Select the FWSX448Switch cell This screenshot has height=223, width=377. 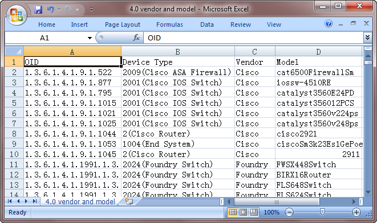pos(318,164)
